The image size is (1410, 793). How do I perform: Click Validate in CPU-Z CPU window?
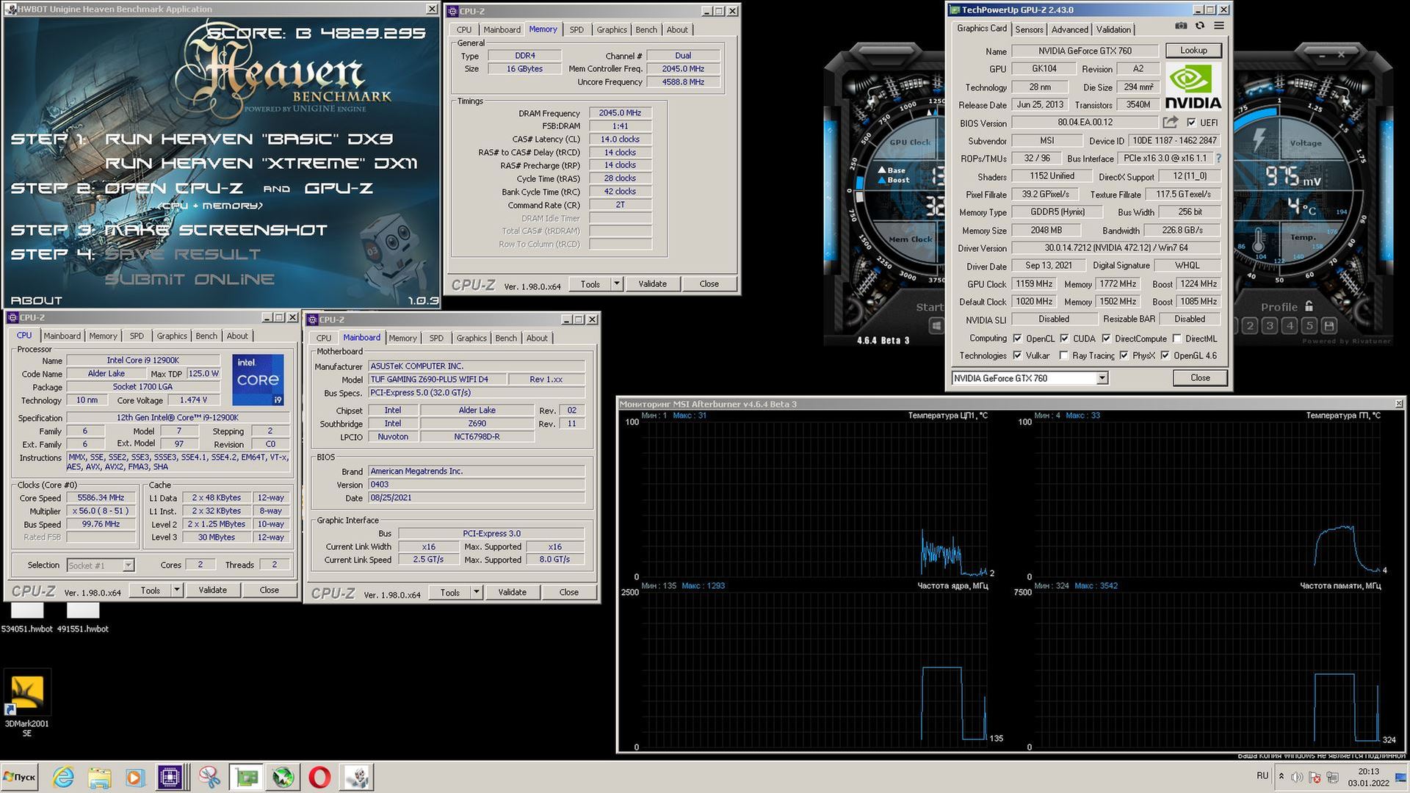212,590
